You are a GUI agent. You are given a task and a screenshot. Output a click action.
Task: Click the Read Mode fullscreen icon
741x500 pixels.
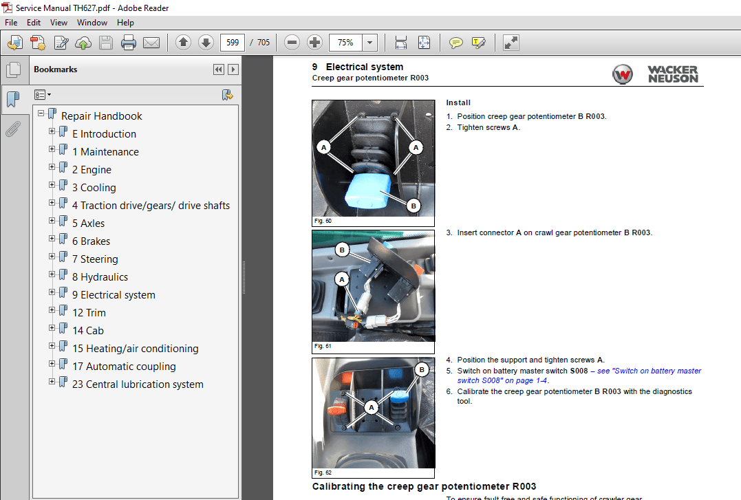(x=511, y=42)
